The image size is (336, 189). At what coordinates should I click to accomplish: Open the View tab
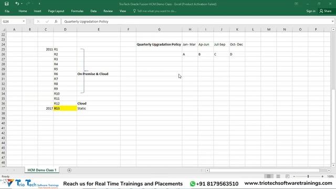click(x=123, y=11)
